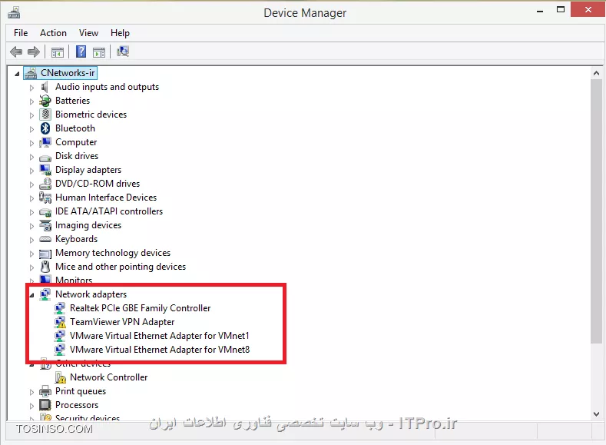Click the Print queues printer icon
The image size is (606, 445).
click(x=45, y=391)
